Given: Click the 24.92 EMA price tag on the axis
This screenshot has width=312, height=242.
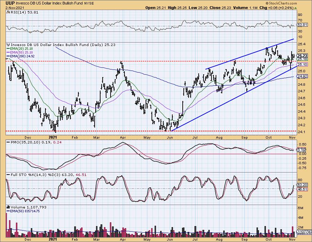Looking at the screenshot, I should coord(302,76).
